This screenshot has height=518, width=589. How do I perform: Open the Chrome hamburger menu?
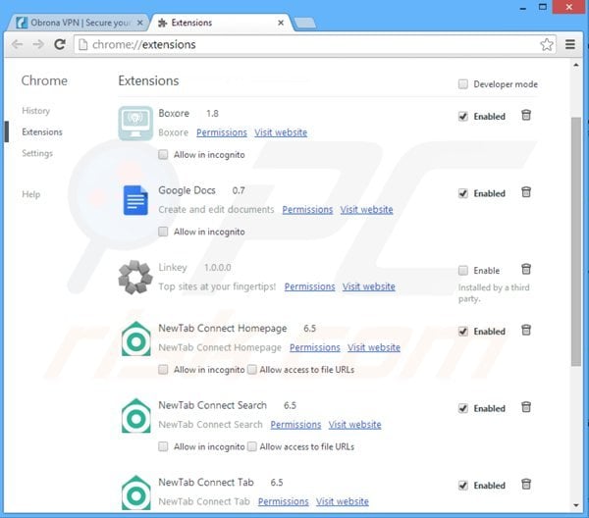pos(570,45)
